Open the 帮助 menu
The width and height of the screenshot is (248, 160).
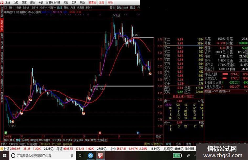pos(82,3)
